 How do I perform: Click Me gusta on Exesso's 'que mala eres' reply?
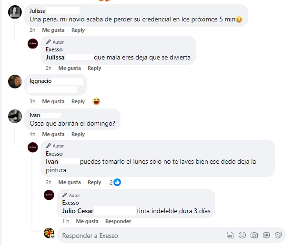[70, 68]
